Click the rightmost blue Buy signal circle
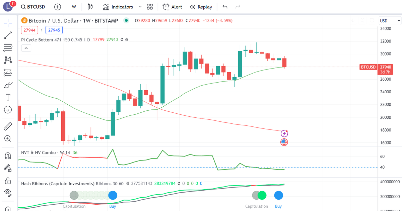The width and height of the screenshot is (402, 211). pos(278,195)
